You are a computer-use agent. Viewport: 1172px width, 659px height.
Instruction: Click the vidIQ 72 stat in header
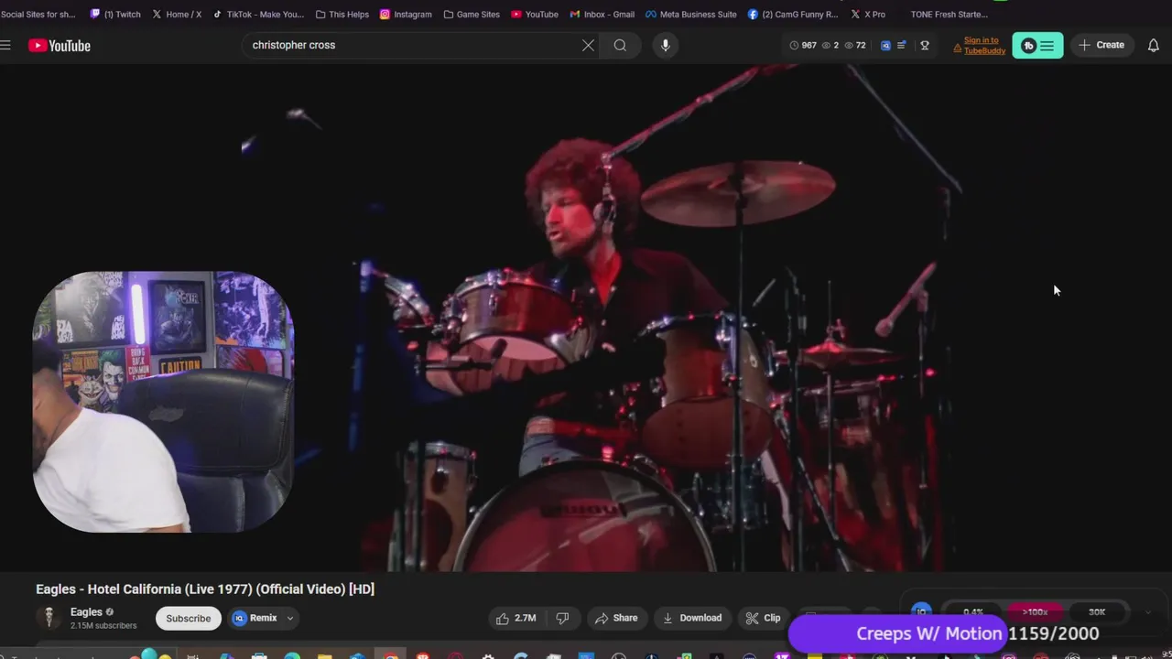click(855, 45)
